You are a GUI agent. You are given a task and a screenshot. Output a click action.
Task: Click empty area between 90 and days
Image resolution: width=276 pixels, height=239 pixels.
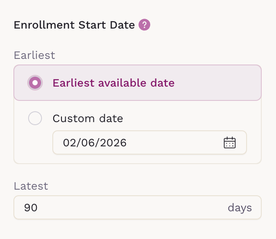point(130,208)
